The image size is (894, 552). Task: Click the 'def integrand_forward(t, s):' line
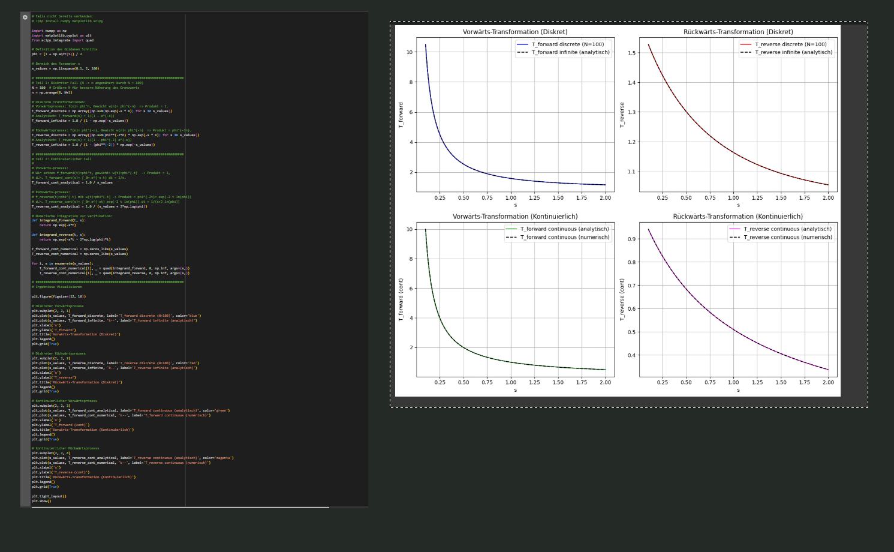[58, 220]
